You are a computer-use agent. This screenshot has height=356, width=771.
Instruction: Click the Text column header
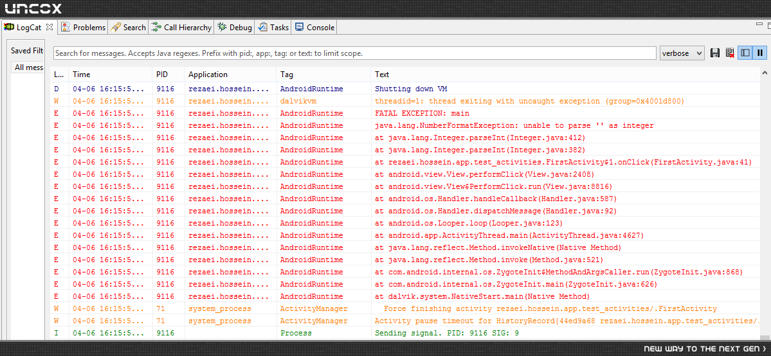click(565, 75)
